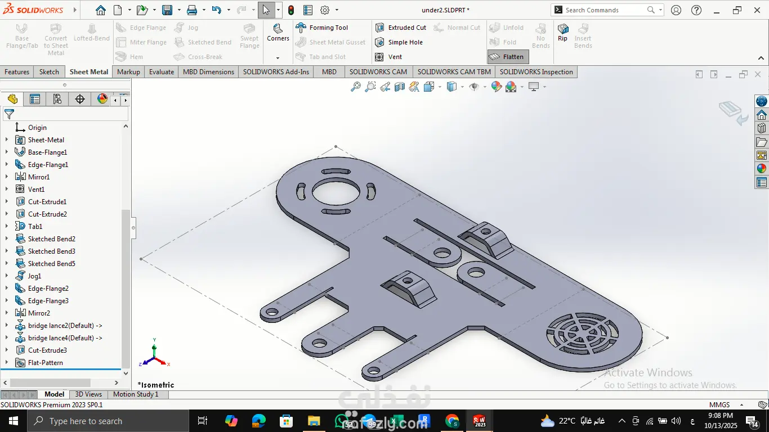Click the Simple Hole tool
This screenshot has width=769, height=432.
pos(399,42)
